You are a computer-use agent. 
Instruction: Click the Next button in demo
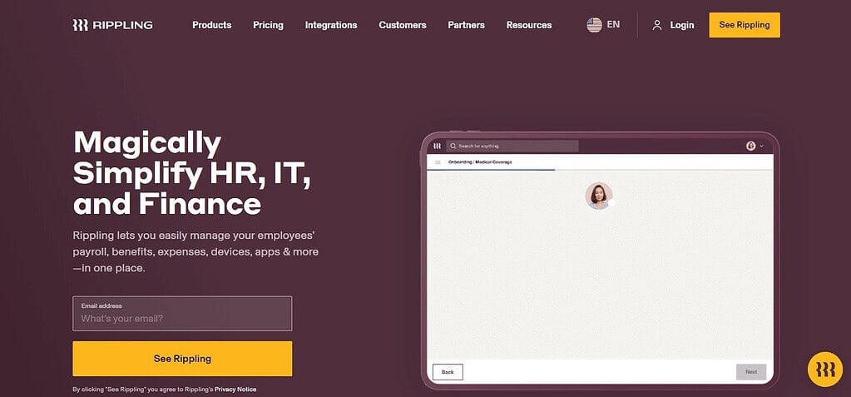[751, 372]
